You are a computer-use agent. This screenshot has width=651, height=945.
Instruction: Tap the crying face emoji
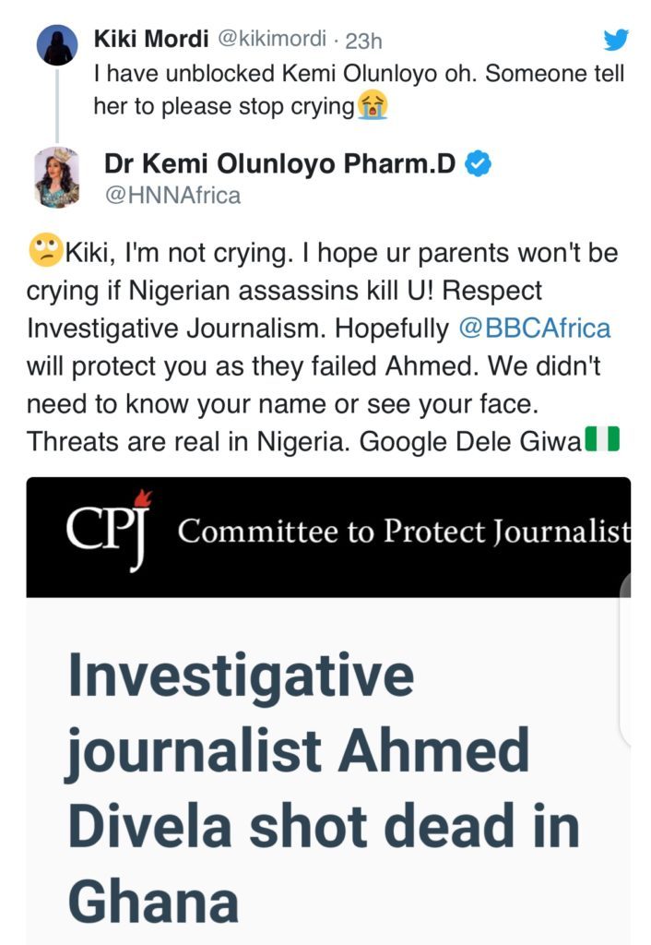(x=372, y=107)
